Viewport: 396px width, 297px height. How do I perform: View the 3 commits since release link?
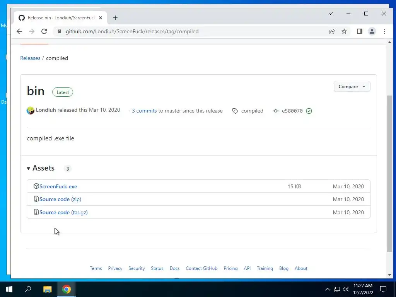pyautogui.click(x=144, y=111)
